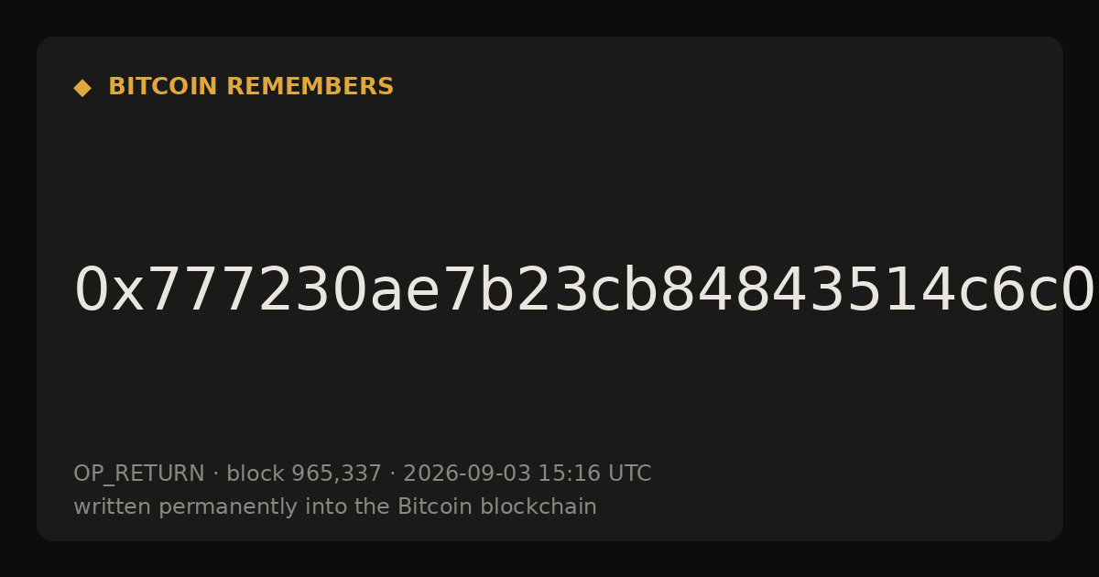Click the orange diamond icon

[82, 88]
